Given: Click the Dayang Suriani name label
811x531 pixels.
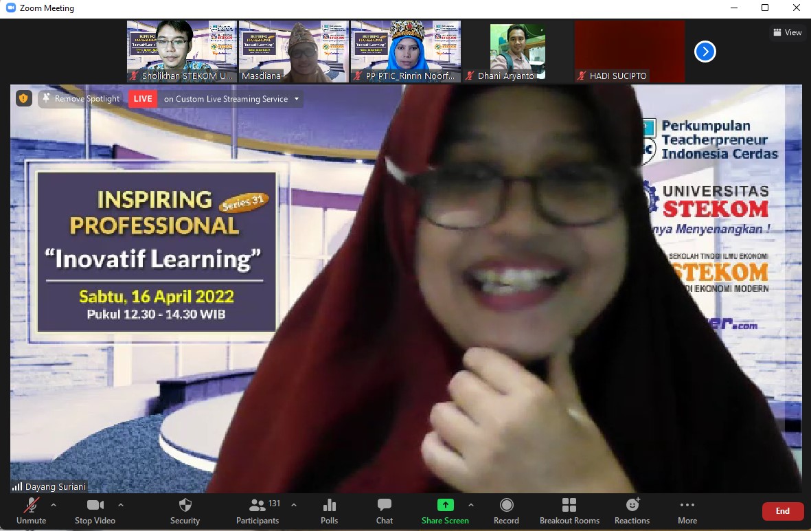Looking at the screenshot, I should 56,486.
